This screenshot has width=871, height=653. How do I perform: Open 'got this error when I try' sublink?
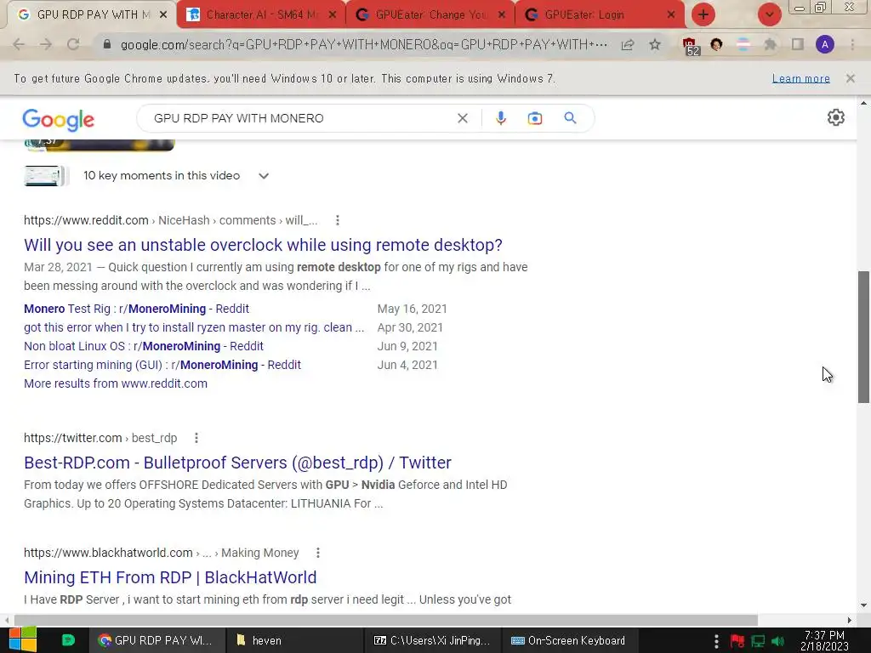(194, 327)
